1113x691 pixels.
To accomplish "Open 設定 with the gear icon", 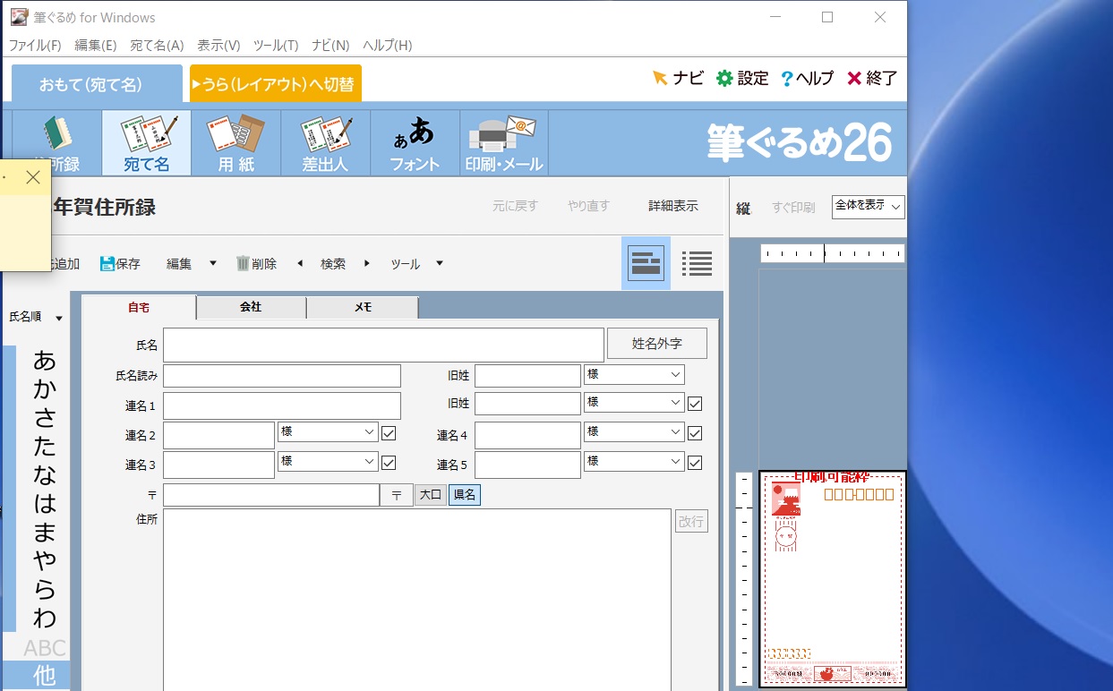I will (742, 78).
